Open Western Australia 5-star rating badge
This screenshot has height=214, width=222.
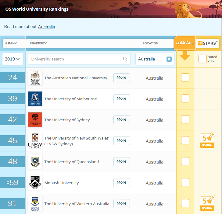pos(208,203)
